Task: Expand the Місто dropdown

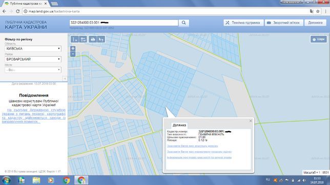Action: pos(33,70)
